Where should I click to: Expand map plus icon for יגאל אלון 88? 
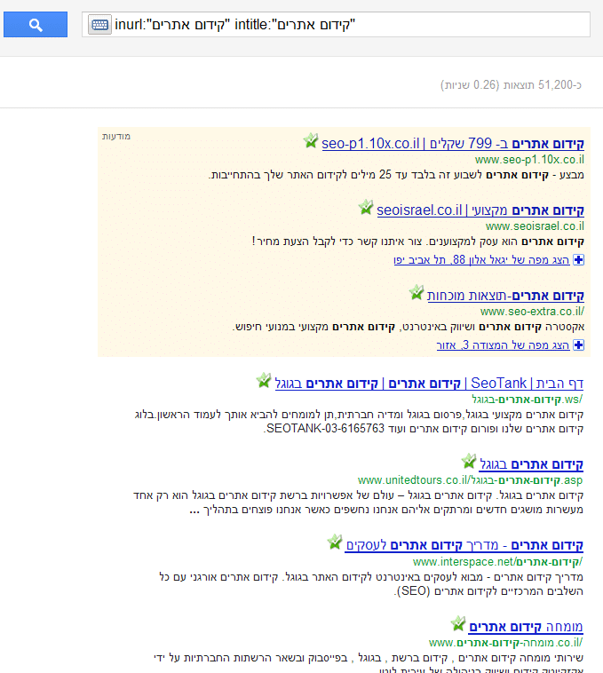[x=579, y=259]
